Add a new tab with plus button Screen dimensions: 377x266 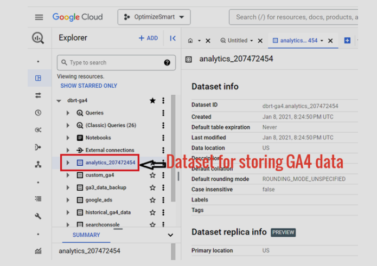click(x=347, y=41)
